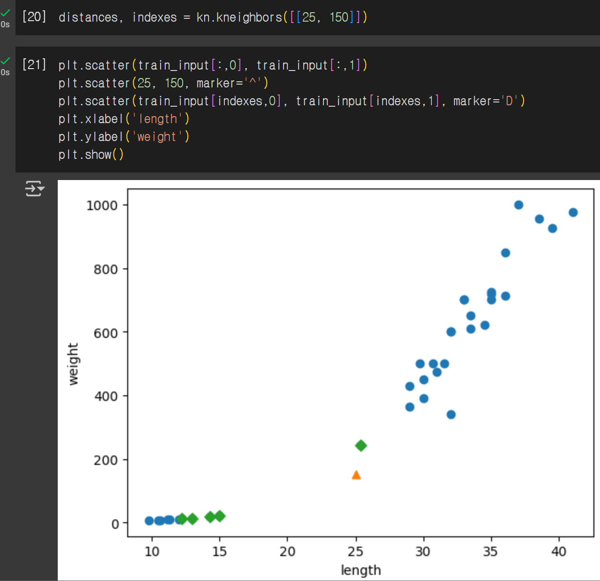This screenshot has width=600, height=581.
Task: Click the cell 21 execution count [21]
Action: pyautogui.click(x=34, y=64)
